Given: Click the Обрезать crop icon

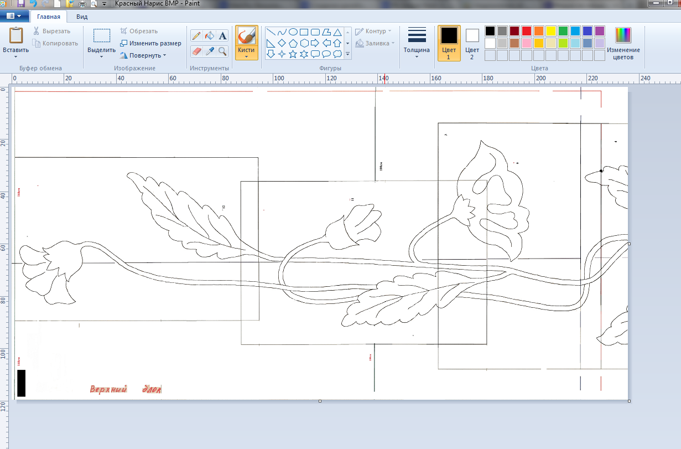Looking at the screenshot, I should pos(124,32).
